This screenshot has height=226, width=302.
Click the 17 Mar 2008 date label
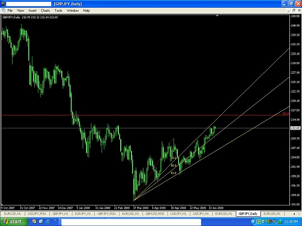141,208
